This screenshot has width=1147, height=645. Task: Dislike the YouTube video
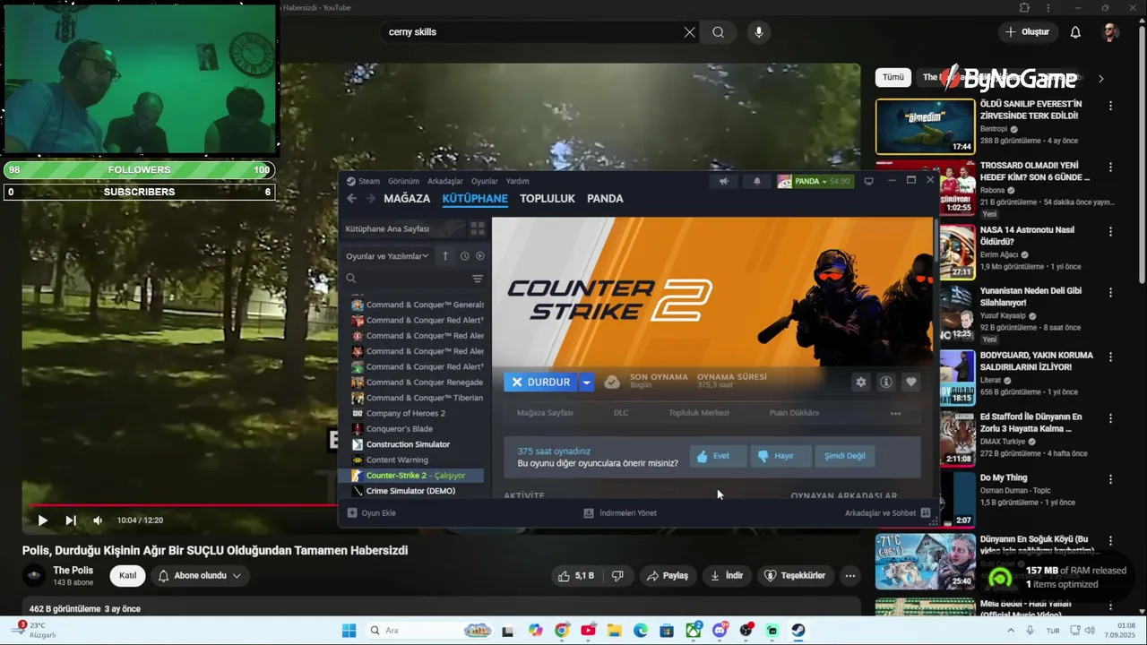(x=617, y=576)
